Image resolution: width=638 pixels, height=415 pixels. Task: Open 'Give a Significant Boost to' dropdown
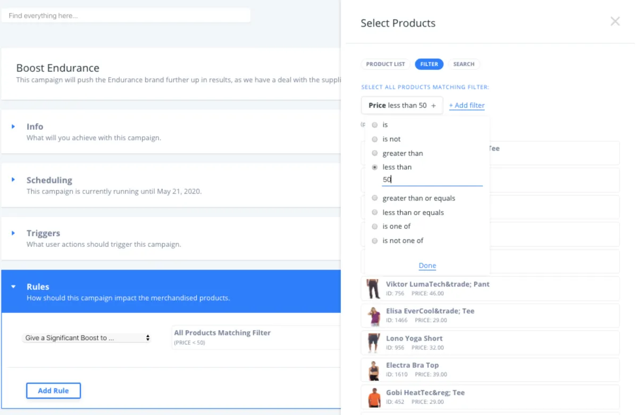click(87, 338)
